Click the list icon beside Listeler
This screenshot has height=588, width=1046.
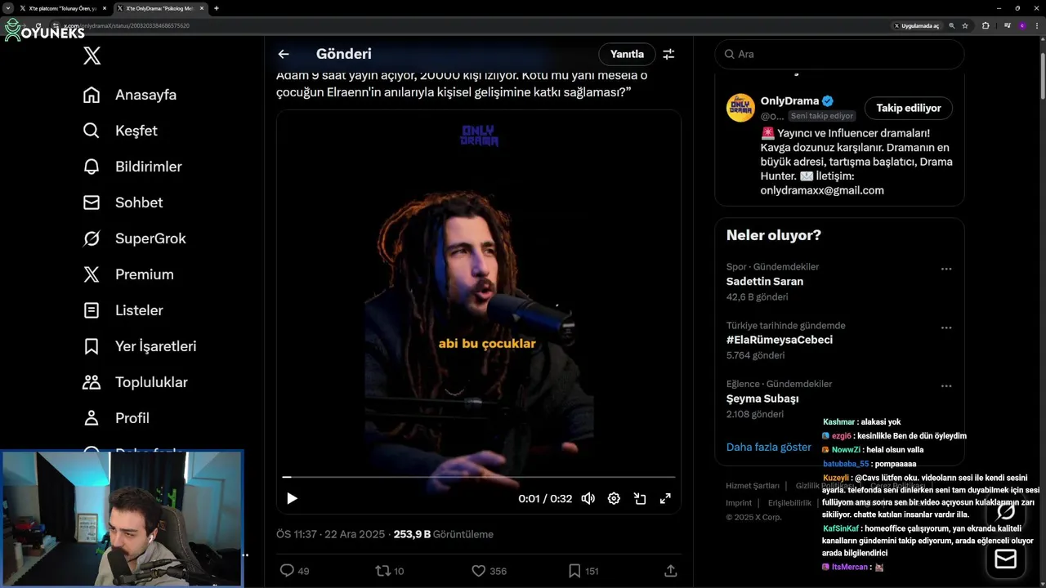point(92,310)
